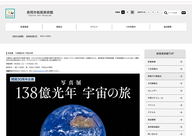Click the magnifying glass search icon
Viewport: 192px width, 136px height.
(165, 12)
